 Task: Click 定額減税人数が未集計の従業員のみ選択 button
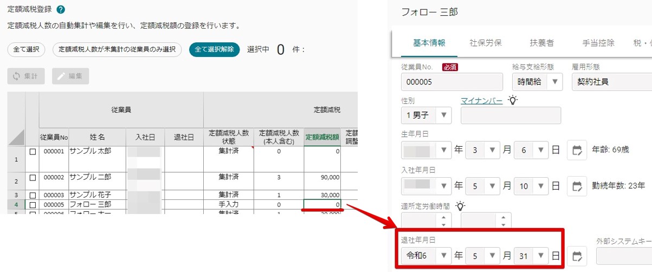(117, 49)
